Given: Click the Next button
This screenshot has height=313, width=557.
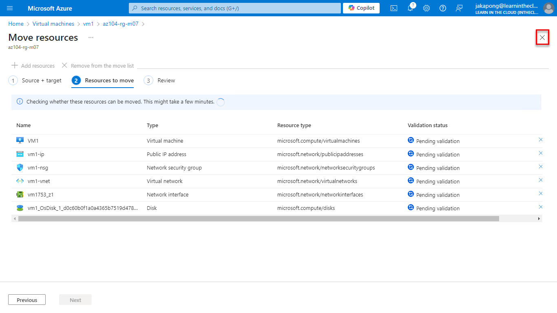Looking at the screenshot, I should coord(75,300).
